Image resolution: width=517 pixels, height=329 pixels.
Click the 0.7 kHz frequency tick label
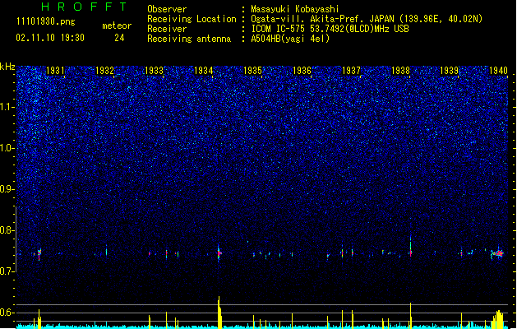[7, 271]
